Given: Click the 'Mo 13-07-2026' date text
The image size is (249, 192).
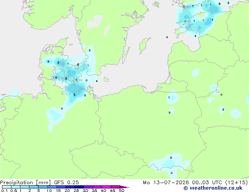Looking at the screenshot, I should coord(166,183).
